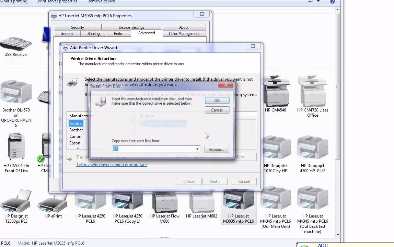Select the HP Designjet 4500 HP-GL/2 printer
Image resolution: width=394 pixels, height=247 pixels.
point(313,148)
